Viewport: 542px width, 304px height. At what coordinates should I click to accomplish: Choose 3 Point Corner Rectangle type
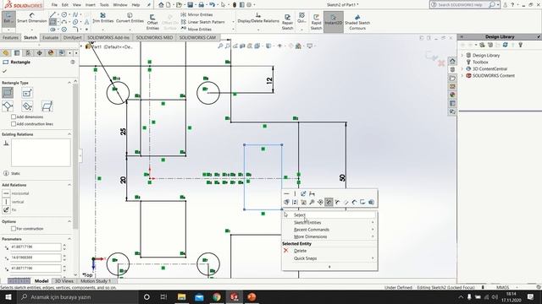pos(8,106)
